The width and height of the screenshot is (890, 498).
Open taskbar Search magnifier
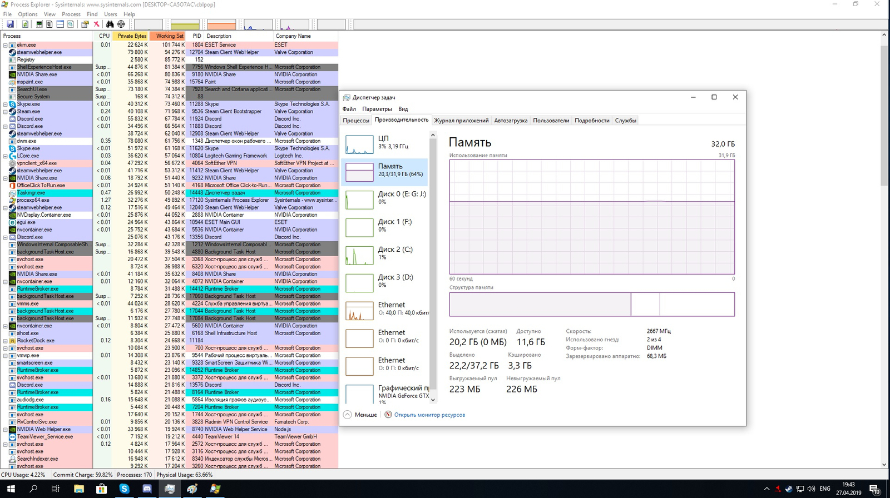(33, 489)
